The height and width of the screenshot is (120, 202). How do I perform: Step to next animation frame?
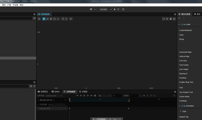click(88, 96)
